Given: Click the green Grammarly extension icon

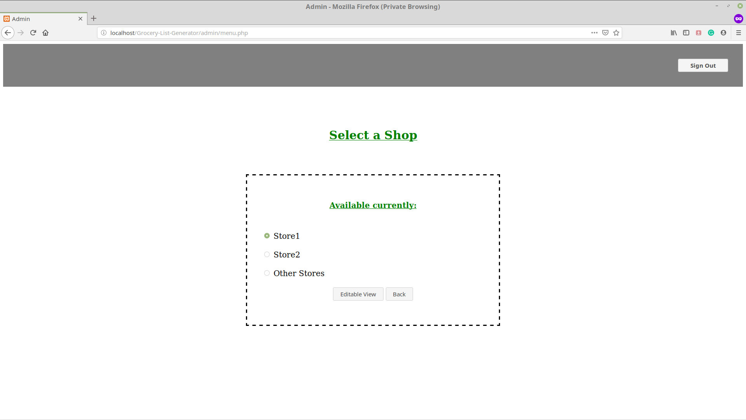Looking at the screenshot, I should point(711,33).
